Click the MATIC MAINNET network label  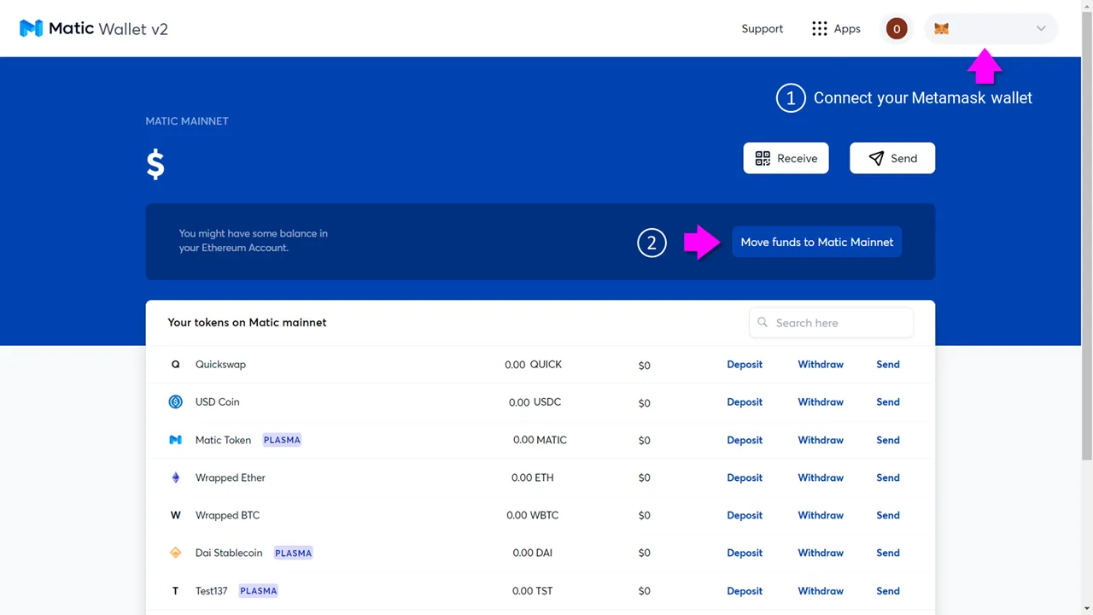click(x=187, y=121)
